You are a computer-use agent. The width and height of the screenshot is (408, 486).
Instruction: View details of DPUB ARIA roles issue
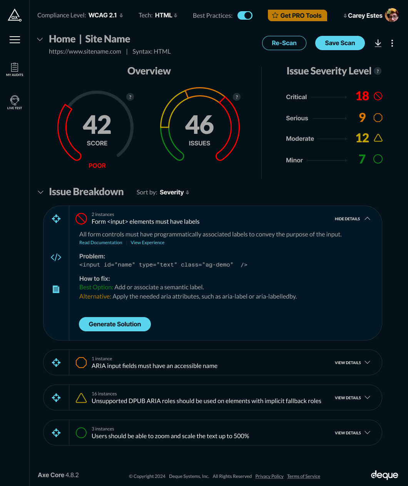click(353, 398)
